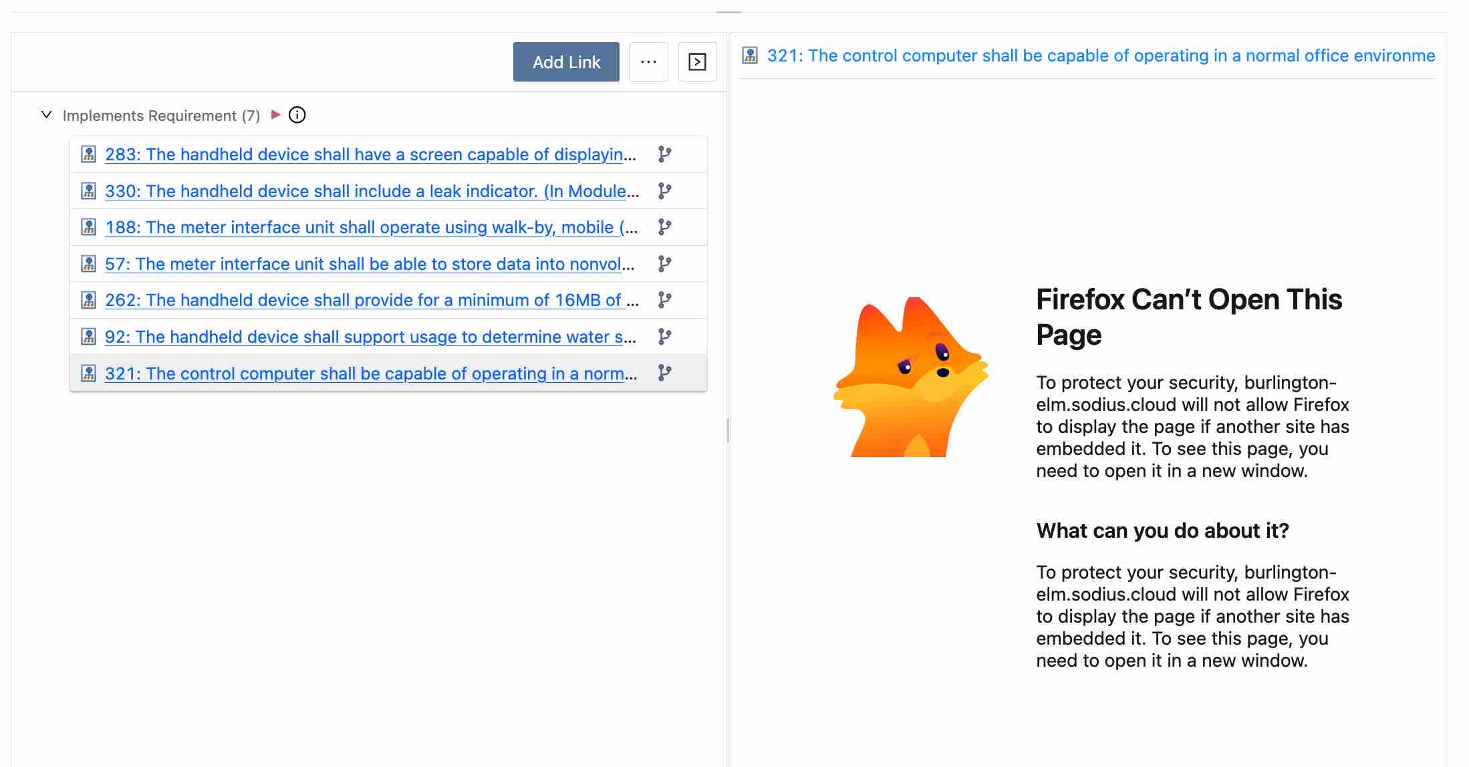Click requirement icon for item 188
The width and height of the screenshot is (1469, 767).
88,227
